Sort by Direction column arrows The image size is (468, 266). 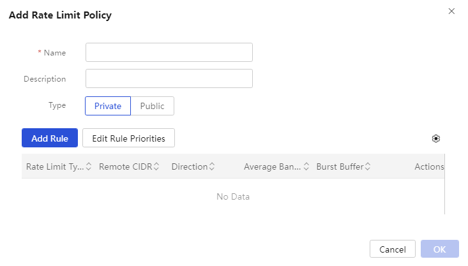212,166
